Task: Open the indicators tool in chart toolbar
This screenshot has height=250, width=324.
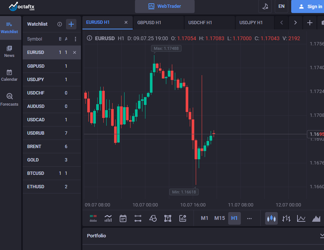Action: [x=108, y=218]
